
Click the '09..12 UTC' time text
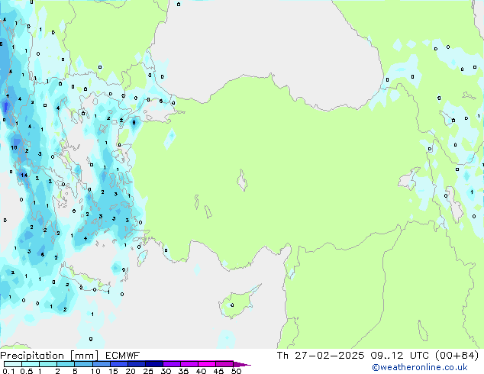[399, 356]
